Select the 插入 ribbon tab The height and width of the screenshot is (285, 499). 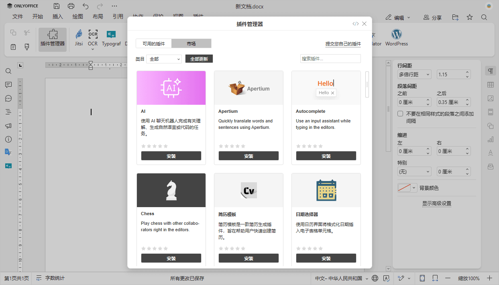[x=57, y=16]
